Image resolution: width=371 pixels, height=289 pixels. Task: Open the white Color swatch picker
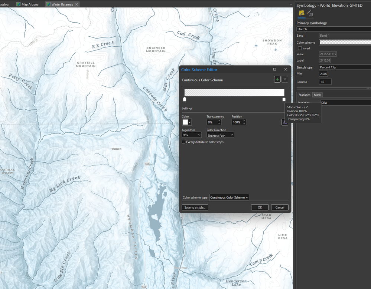(187, 122)
